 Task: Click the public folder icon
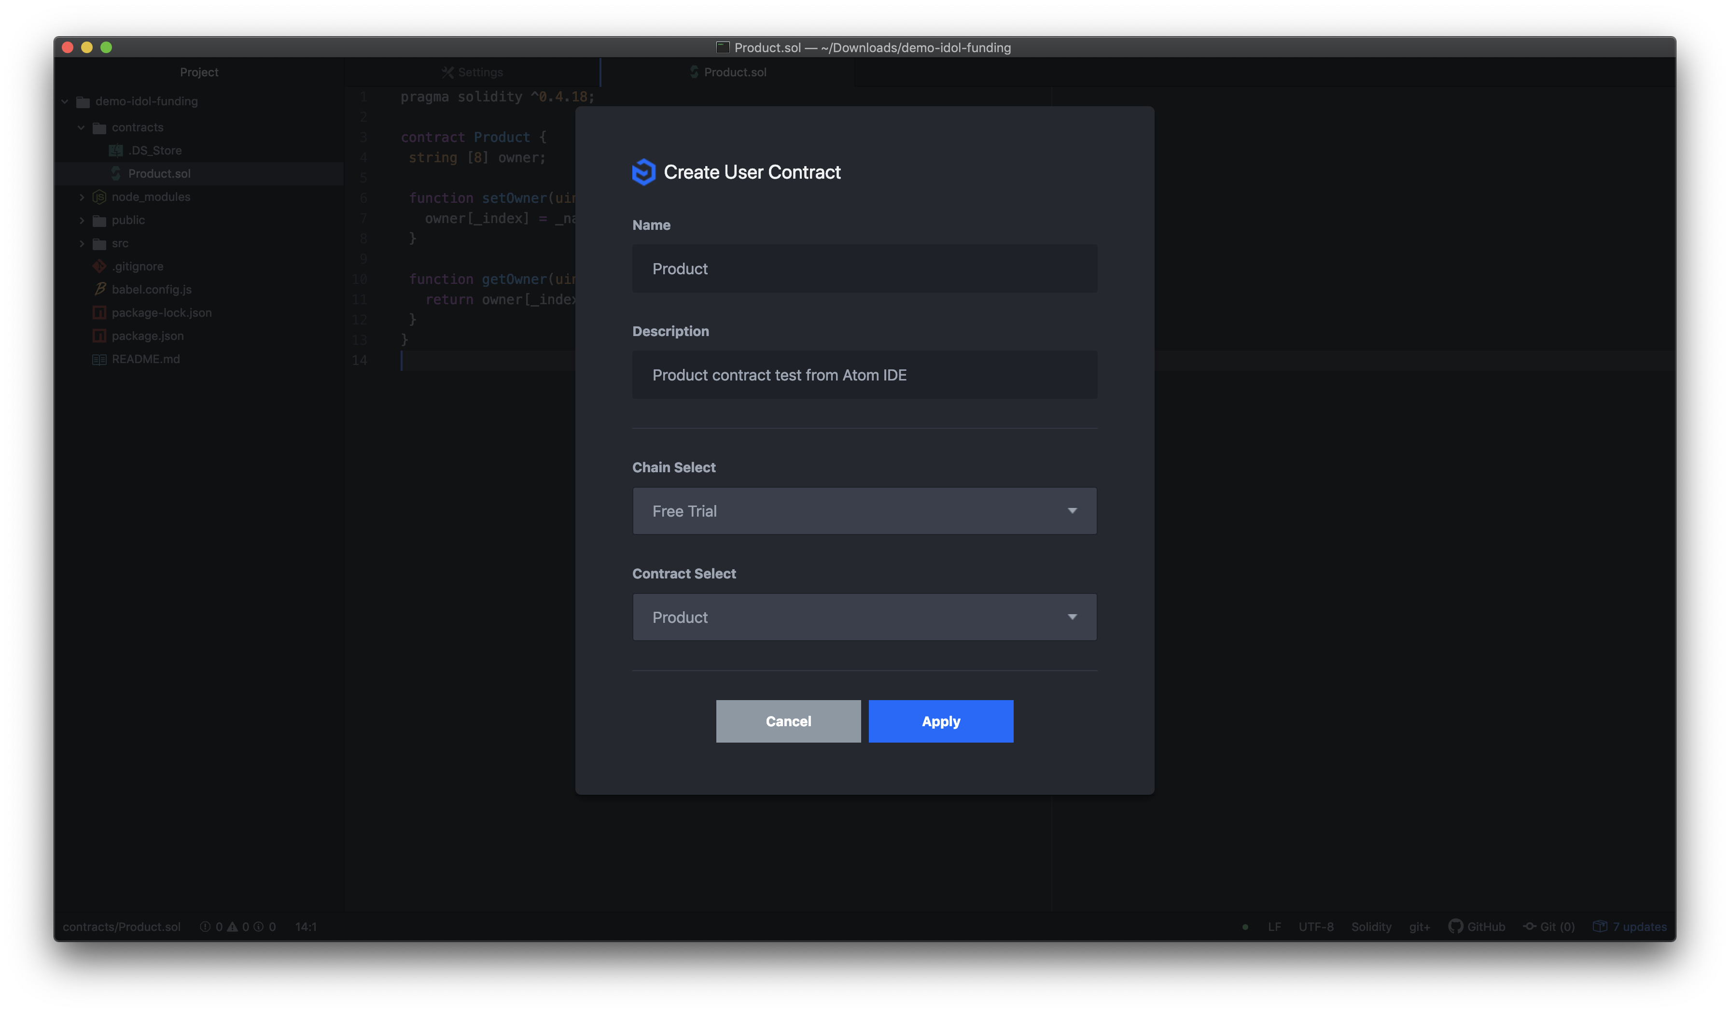[99, 221]
